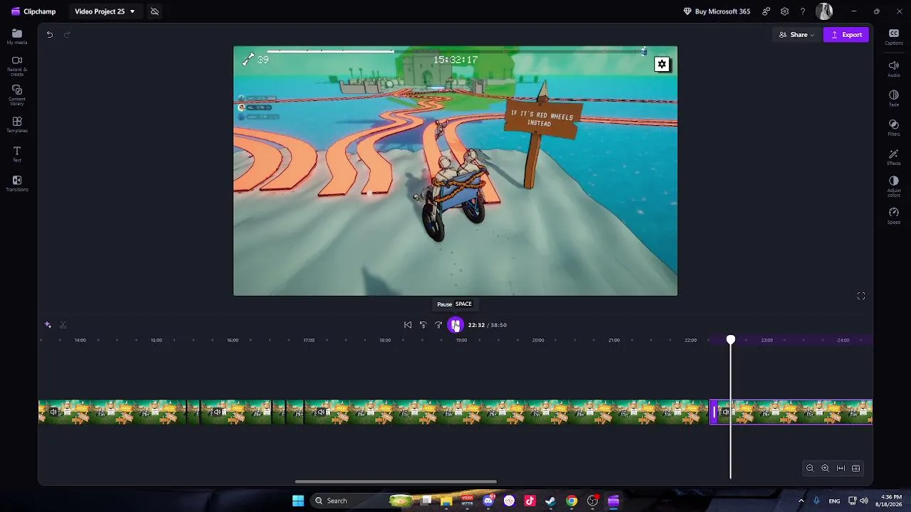Export the video
Screen dimensions: 911x512
click(846, 35)
